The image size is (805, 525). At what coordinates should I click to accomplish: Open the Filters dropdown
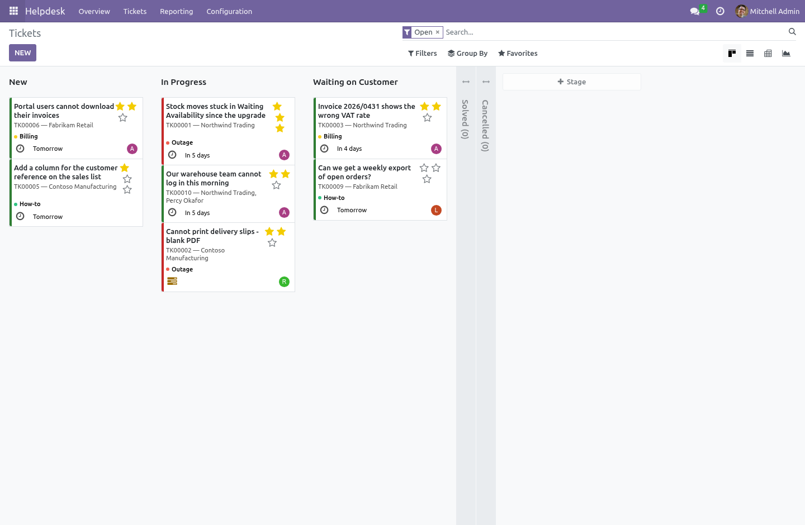(x=423, y=54)
